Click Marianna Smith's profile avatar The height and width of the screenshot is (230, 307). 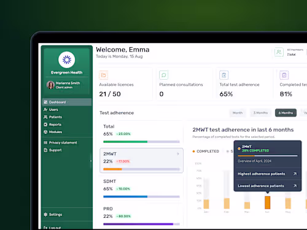tap(50, 85)
